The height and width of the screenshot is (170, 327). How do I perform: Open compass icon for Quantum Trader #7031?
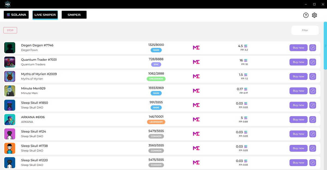(x=313, y=62)
